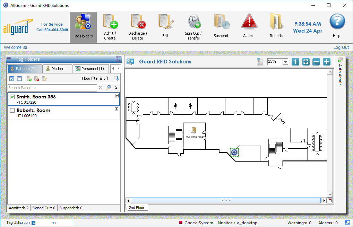Click the Check System status indicator
Viewport: 353px width, 227px height.
[x=218, y=223]
